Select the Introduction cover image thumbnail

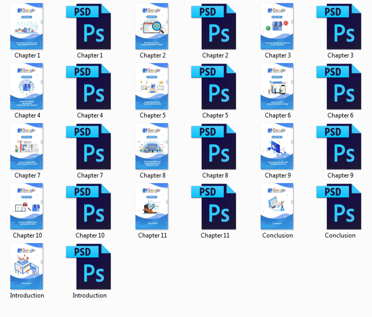click(27, 267)
